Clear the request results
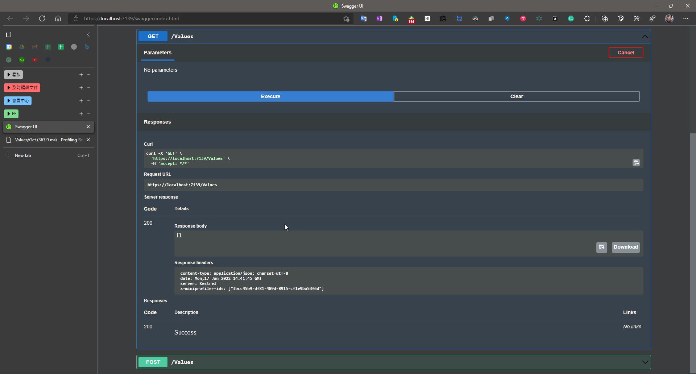The width and height of the screenshot is (696, 374). click(517, 96)
